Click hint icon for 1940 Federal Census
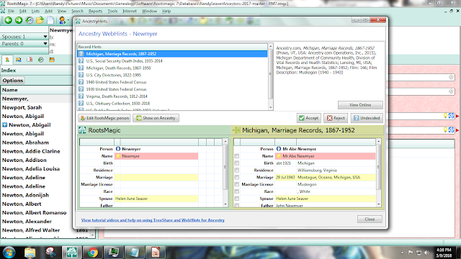The height and width of the screenshot is (259, 461). (x=81, y=82)
